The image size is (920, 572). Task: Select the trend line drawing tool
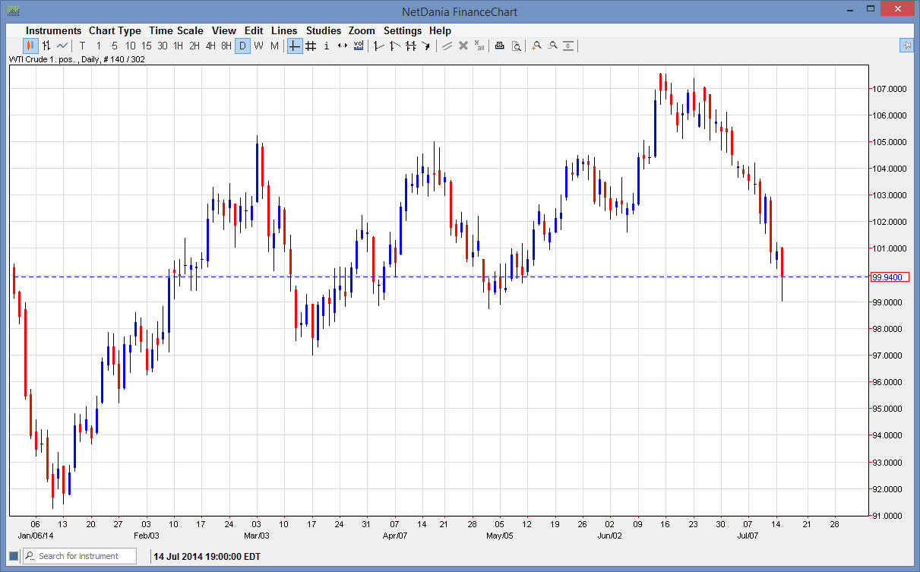[378, 46]
